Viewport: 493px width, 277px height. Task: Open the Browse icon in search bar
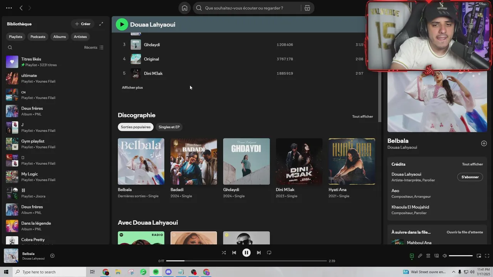point(307,8)
